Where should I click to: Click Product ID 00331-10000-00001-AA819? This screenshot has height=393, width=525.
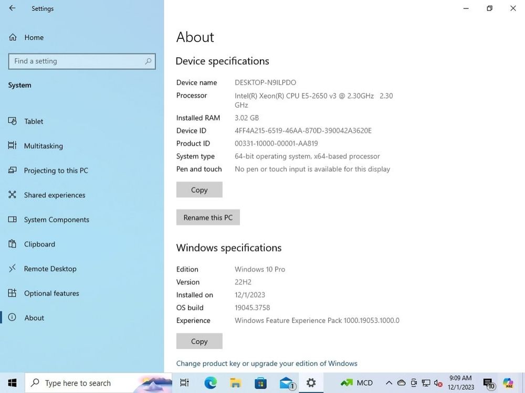276,144
